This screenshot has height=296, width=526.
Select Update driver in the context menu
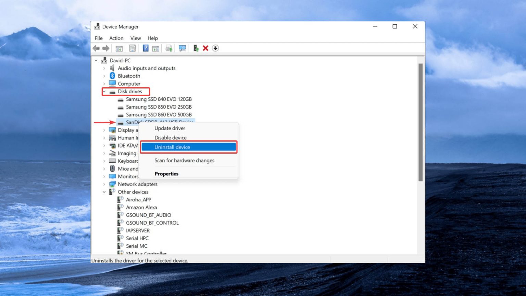click(170, 128)
